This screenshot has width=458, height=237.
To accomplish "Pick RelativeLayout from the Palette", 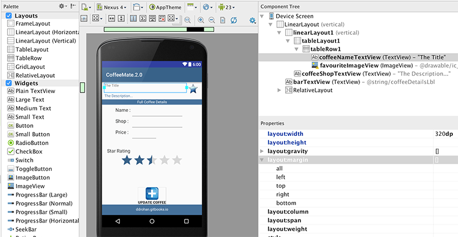I will [31, 75].
